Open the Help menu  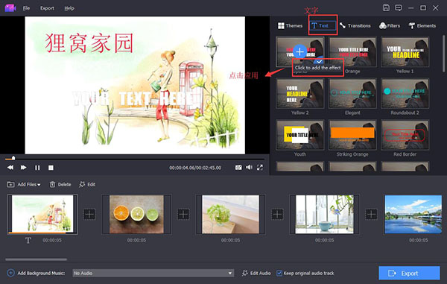(x=69, y=8)
